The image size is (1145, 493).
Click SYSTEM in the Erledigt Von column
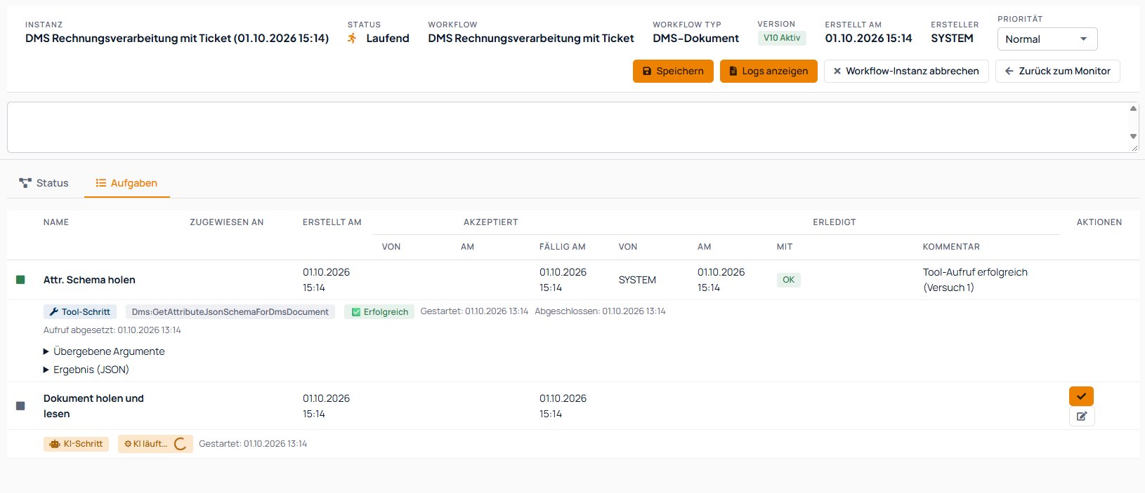pyautogui.click(x=637, y=280)
